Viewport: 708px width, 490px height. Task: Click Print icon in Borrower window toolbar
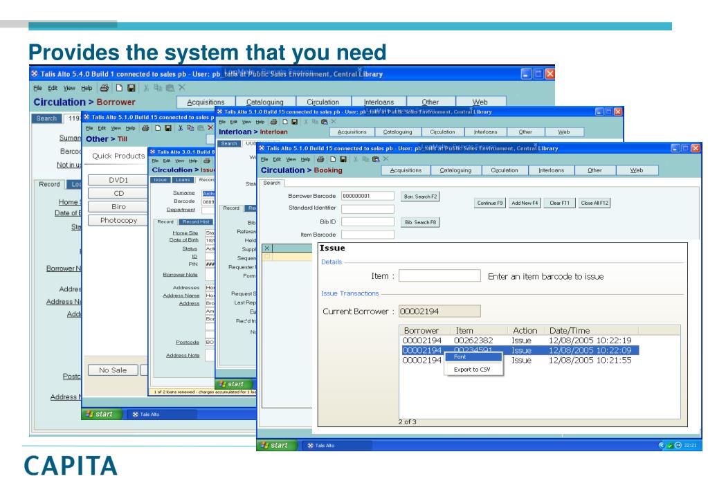click(105, 88)
